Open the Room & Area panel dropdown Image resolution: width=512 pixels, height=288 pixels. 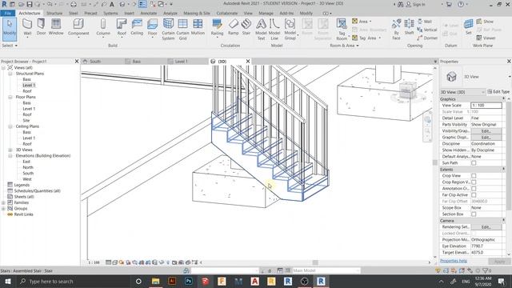click(344, 46)
